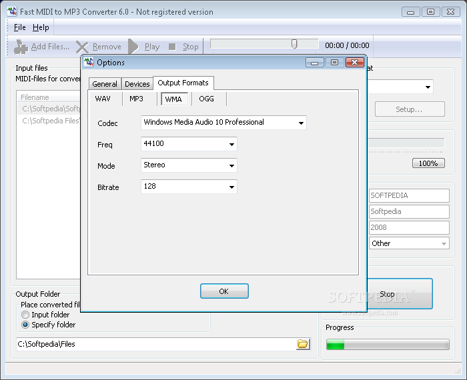The height and width of the screenshot is (380, 467).
Task: Switch to the General tab
Action: pos(105,84)
